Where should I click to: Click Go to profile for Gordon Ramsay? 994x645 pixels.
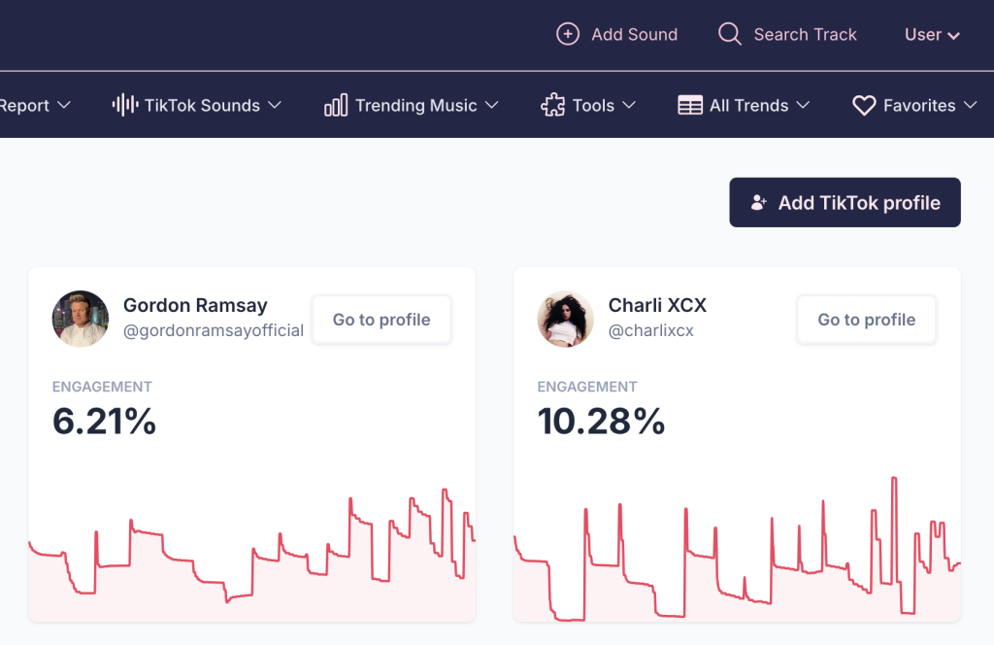(381, 319)
